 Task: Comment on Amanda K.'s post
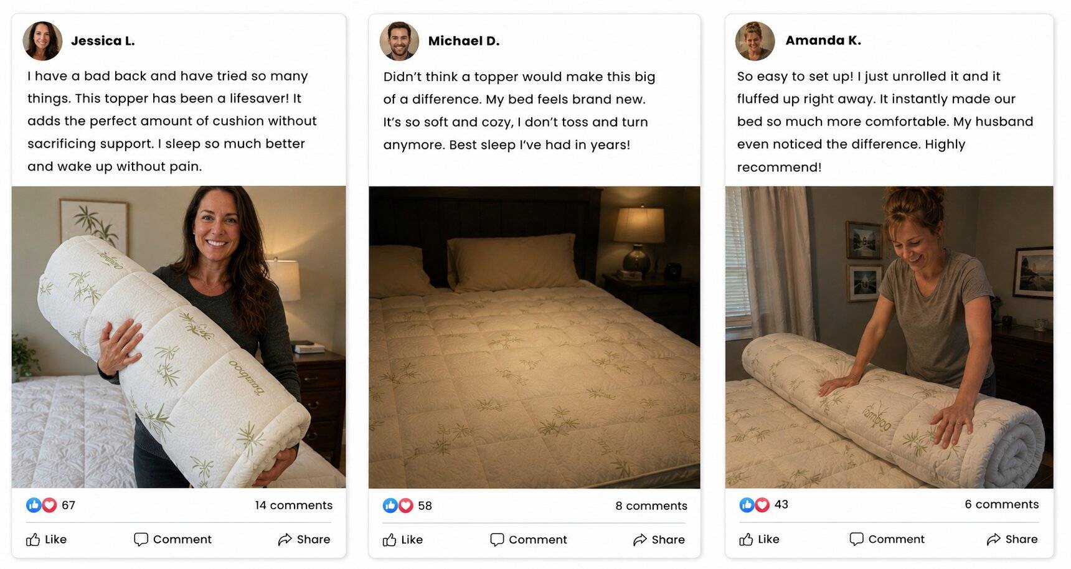(x=887, y=539)
